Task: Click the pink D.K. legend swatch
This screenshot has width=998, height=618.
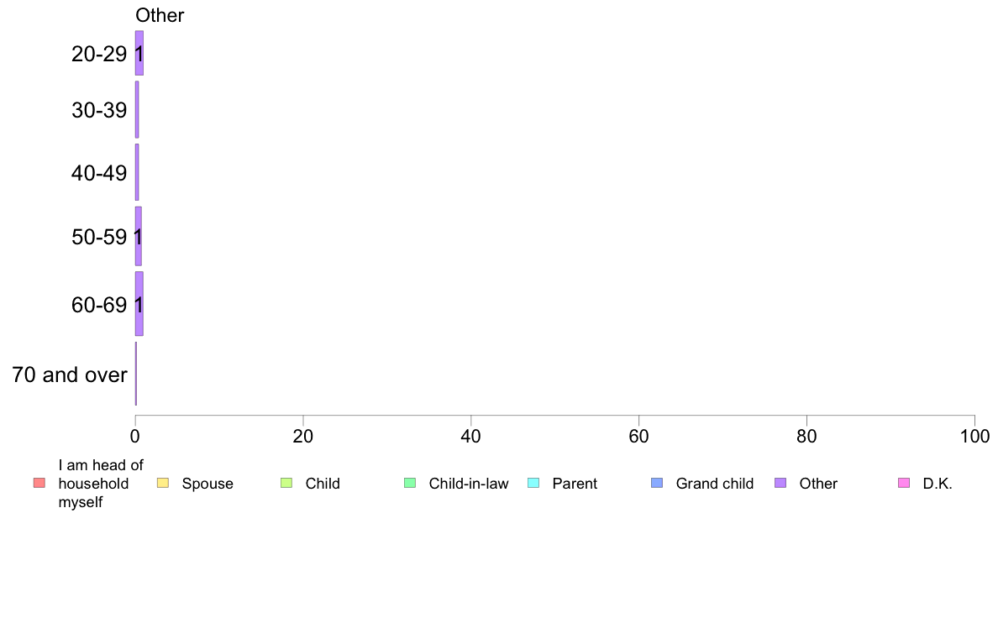Action: pyautogui.click(x=904, y=483)
